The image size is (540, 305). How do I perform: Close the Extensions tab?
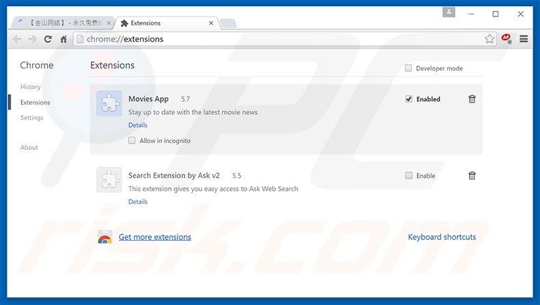pos(211,23)
